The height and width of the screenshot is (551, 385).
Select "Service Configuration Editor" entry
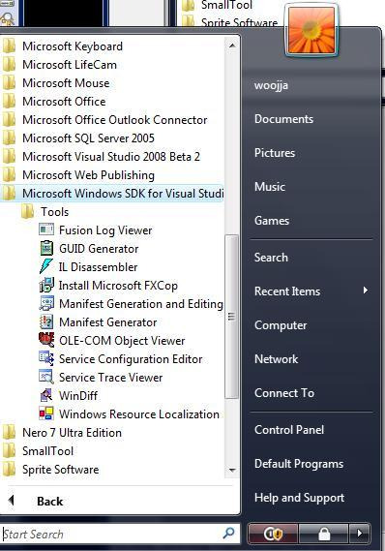click(131, 359)
